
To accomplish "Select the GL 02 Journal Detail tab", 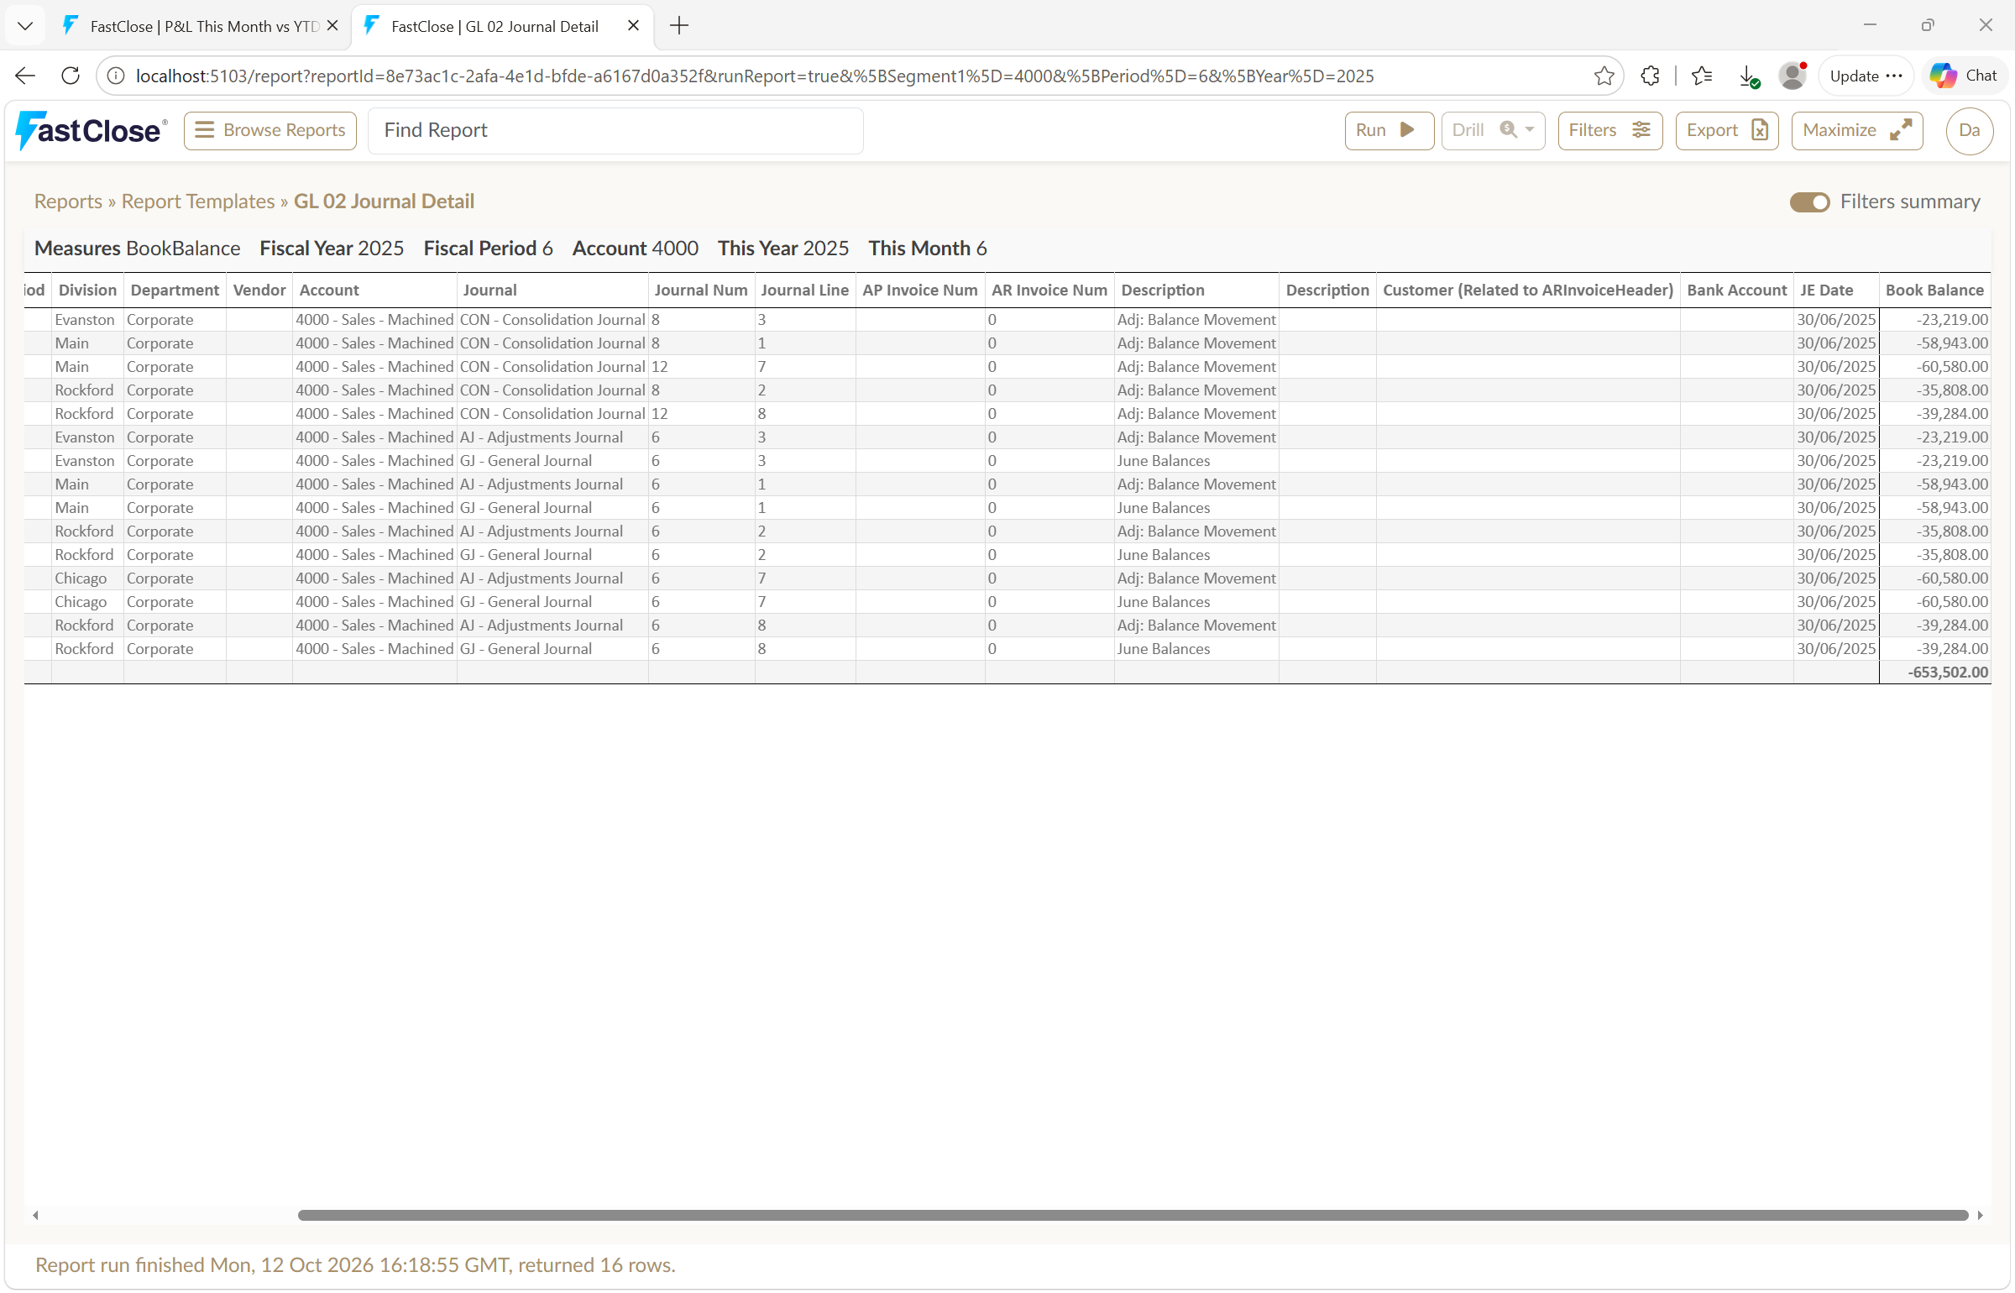I will (501, 26).
